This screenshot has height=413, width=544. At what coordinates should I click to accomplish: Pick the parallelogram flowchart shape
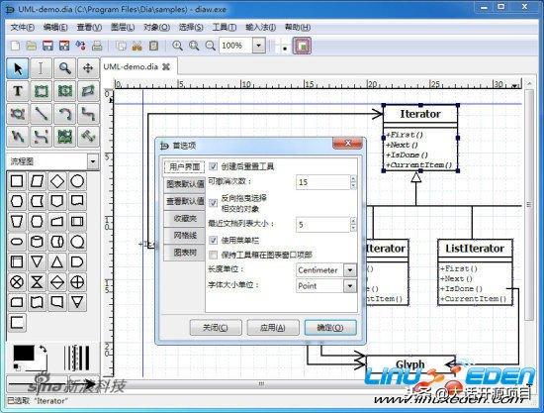pos(37,181)
